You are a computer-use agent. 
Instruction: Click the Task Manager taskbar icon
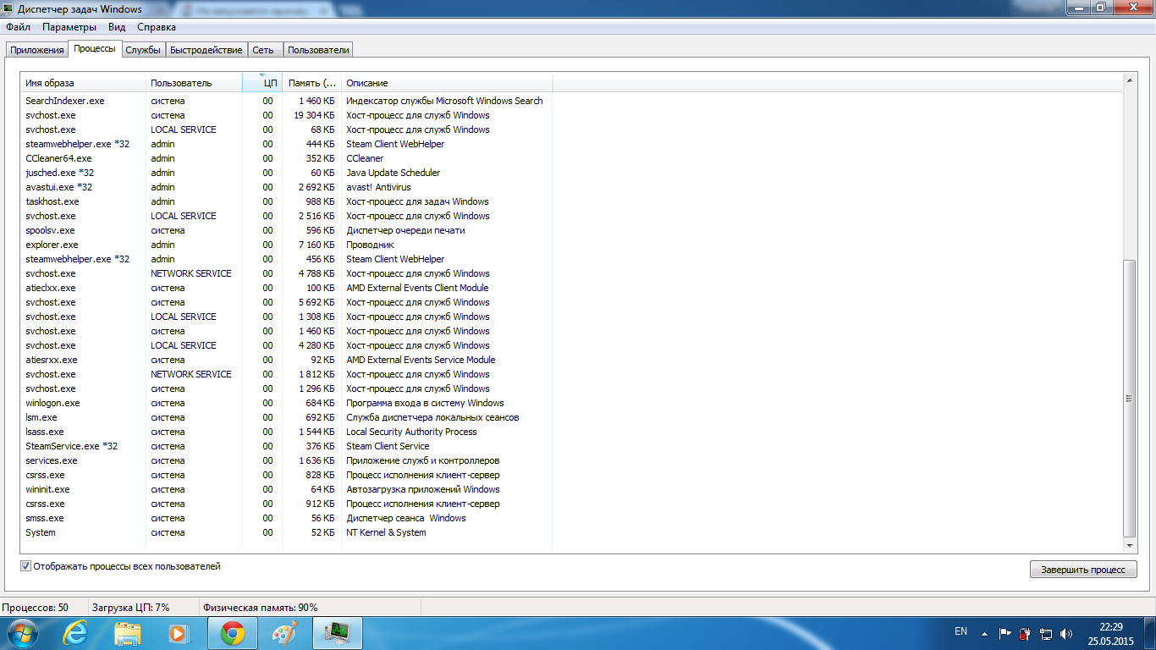click(338, 633)
